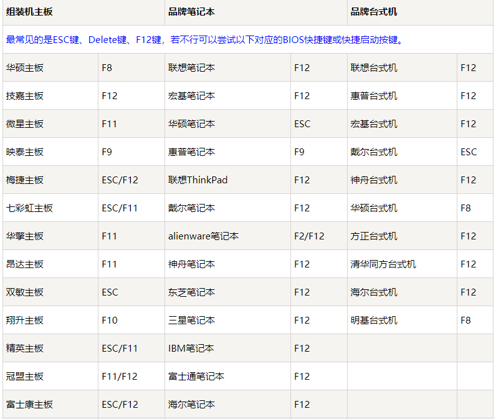Select F8 value beside 明基台式机
Viewport: 496px width, 419px height.
tap(465, 320)
